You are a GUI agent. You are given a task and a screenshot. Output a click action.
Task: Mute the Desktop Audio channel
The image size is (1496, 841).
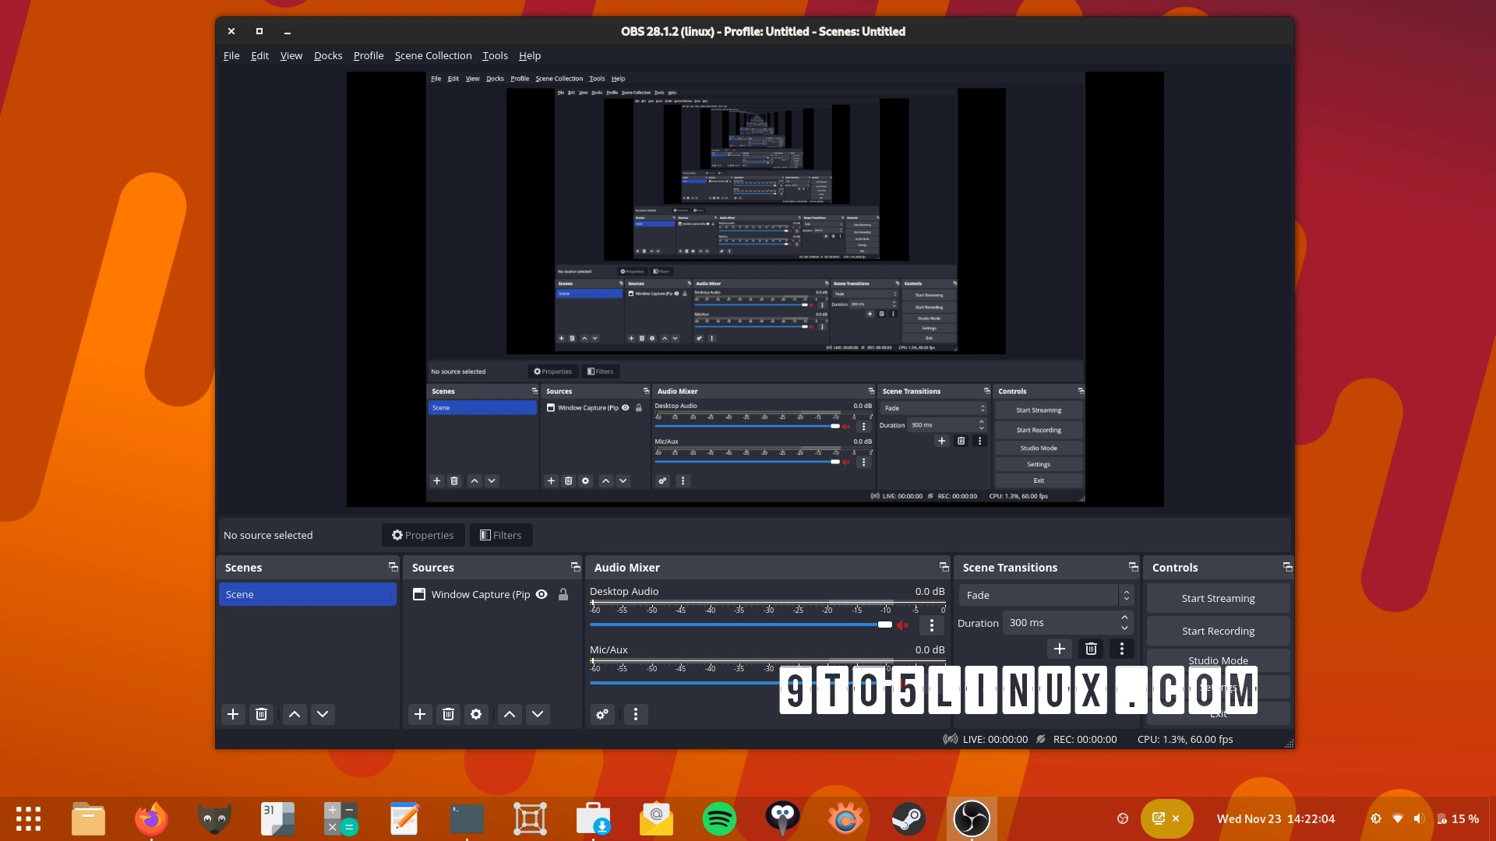[903, 625]
